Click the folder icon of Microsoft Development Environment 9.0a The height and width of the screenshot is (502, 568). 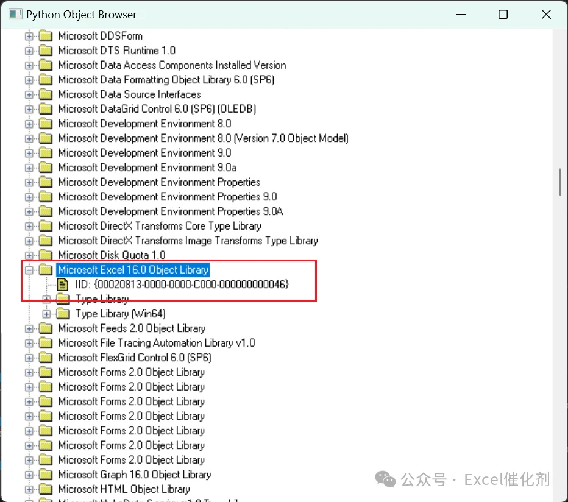click(46, 168)
